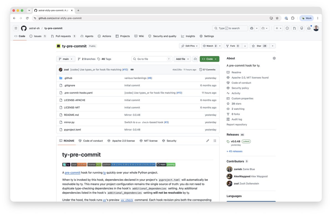Click Report repository link
The height and width of the screenshot is (215, 332).
coord(237,125)
